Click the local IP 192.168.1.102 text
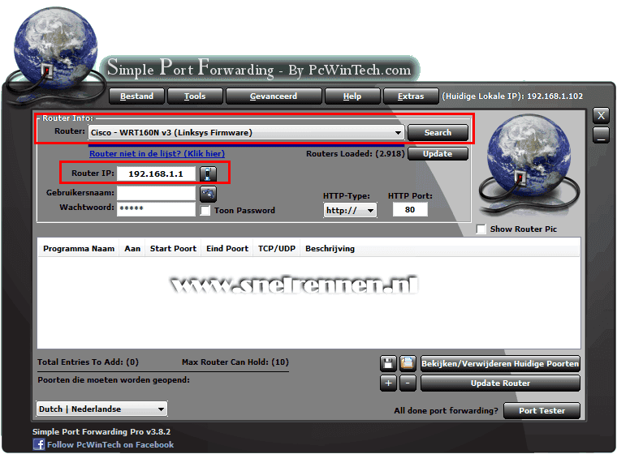 (554, 96)
